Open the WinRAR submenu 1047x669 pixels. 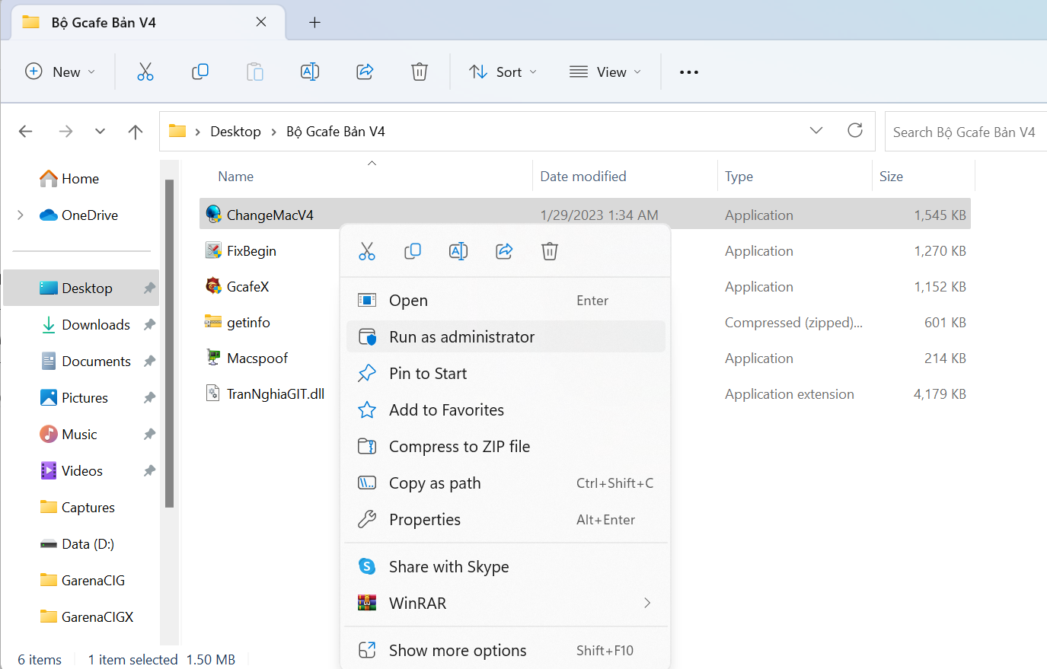pos(506,603)
